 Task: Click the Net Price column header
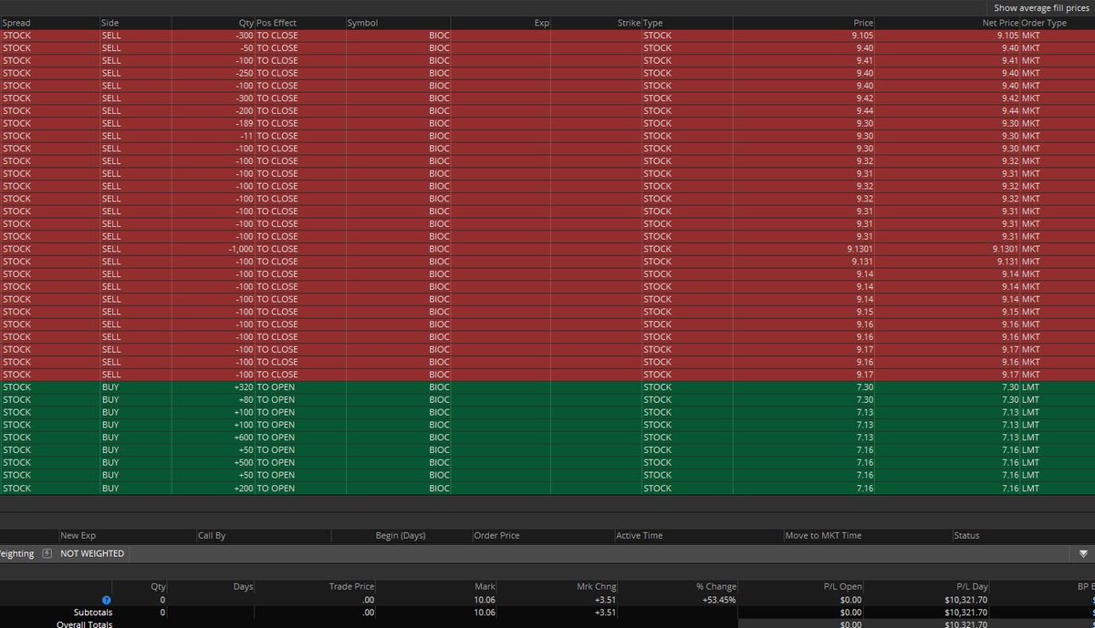1000,23
